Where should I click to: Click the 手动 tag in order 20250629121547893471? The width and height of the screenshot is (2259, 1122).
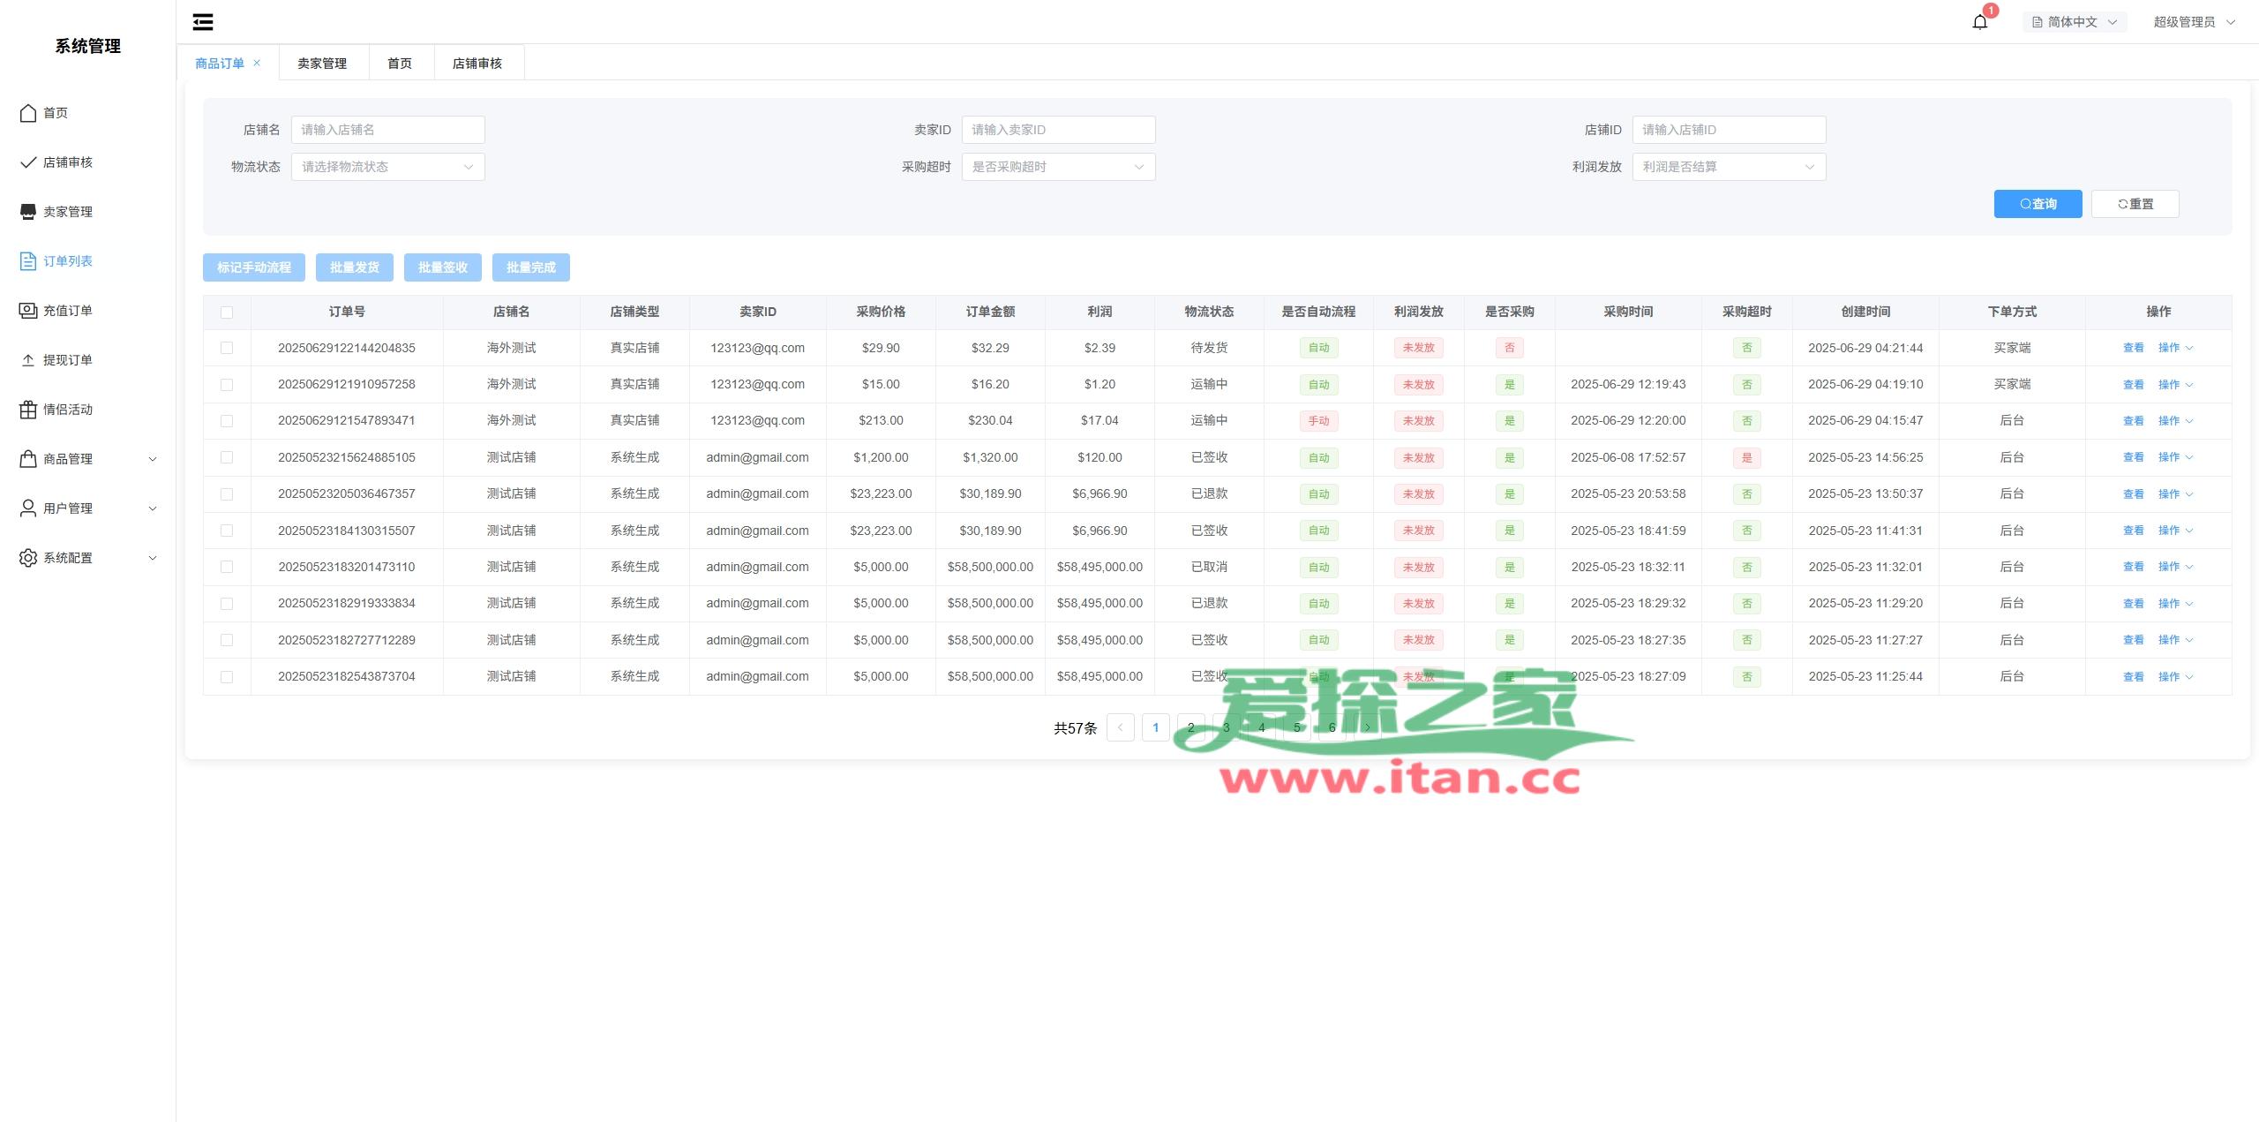(x=1318, y=421)
